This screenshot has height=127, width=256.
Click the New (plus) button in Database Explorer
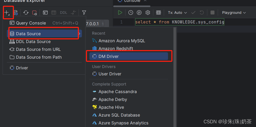click(x=7, y=13)
